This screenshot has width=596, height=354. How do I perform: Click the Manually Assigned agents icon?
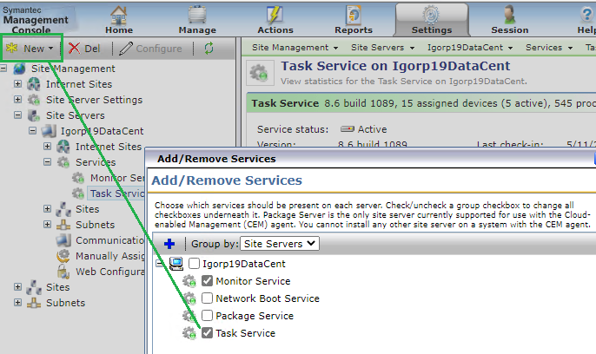[x=63, y=256]
